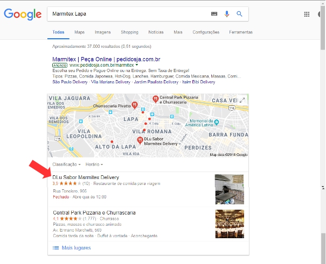Select the Todas tab
326x264 pixels.
pyautogui.click(x=58, y=32)
